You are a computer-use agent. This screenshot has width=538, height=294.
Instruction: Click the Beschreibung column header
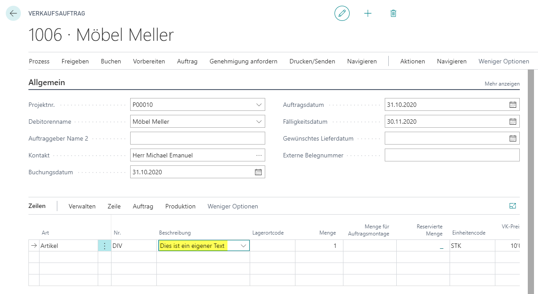175,233
